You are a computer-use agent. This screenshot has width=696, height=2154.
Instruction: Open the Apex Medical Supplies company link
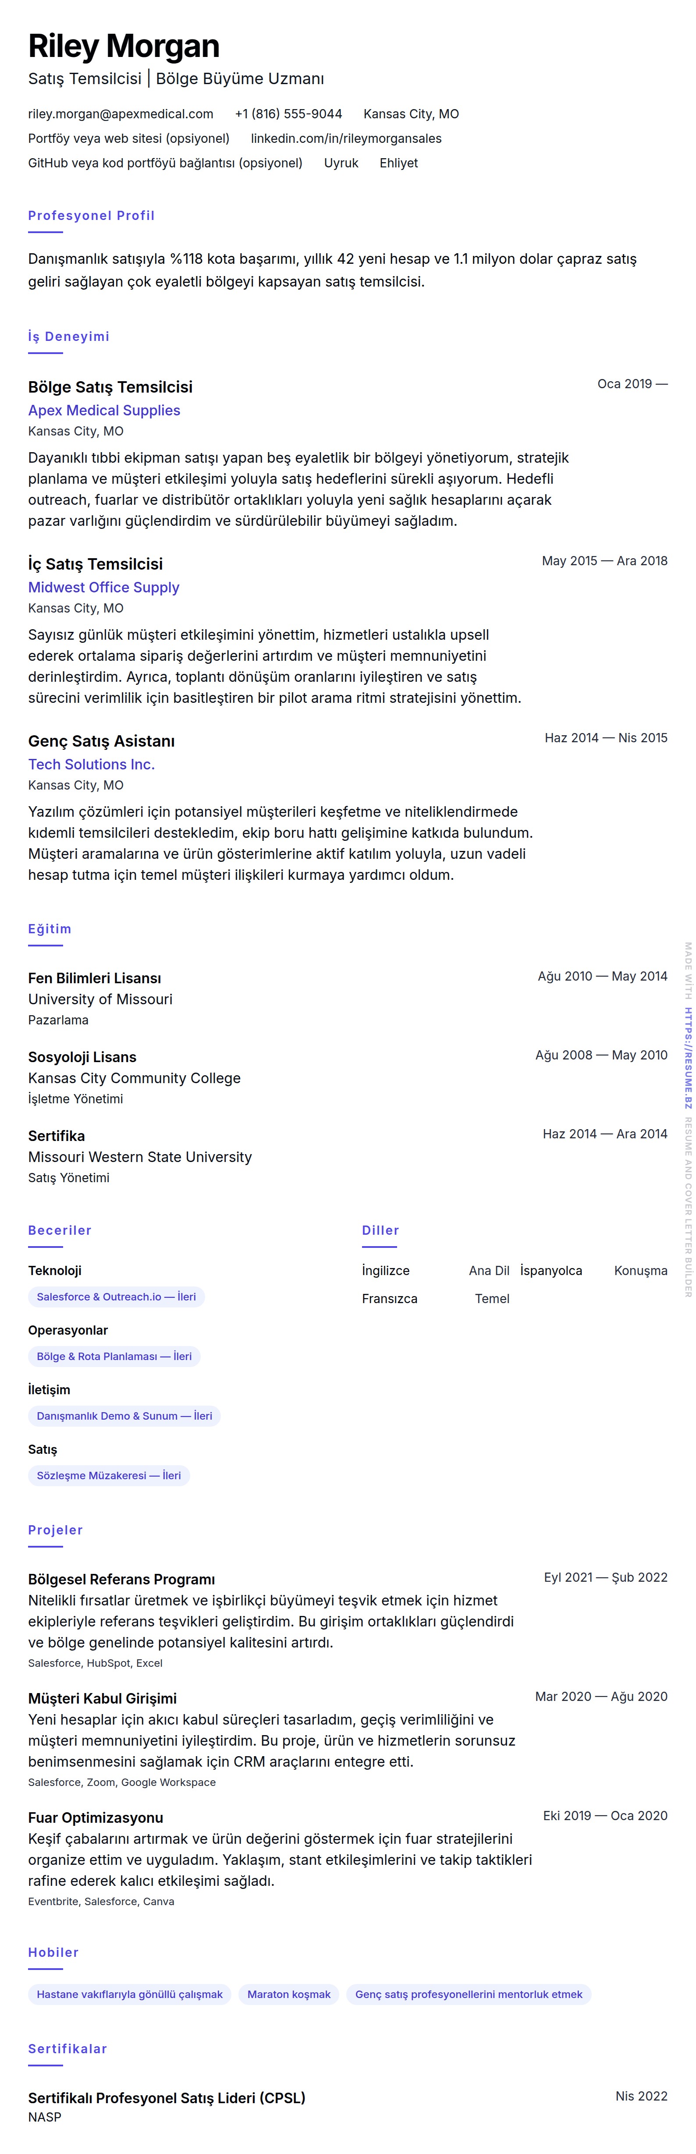coord(104,410)
